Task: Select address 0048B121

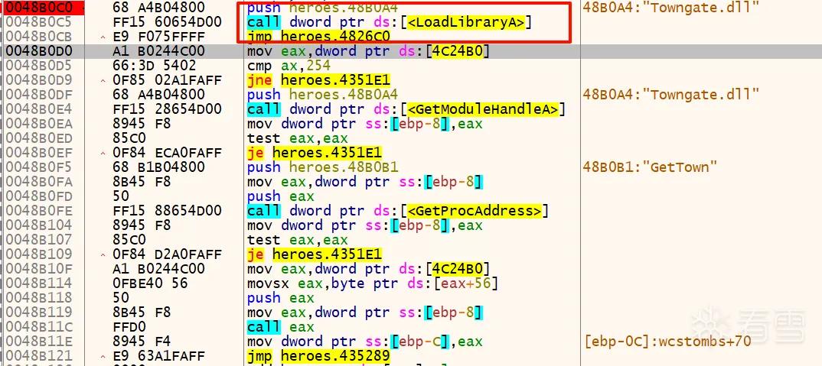Action: point(40,356)
